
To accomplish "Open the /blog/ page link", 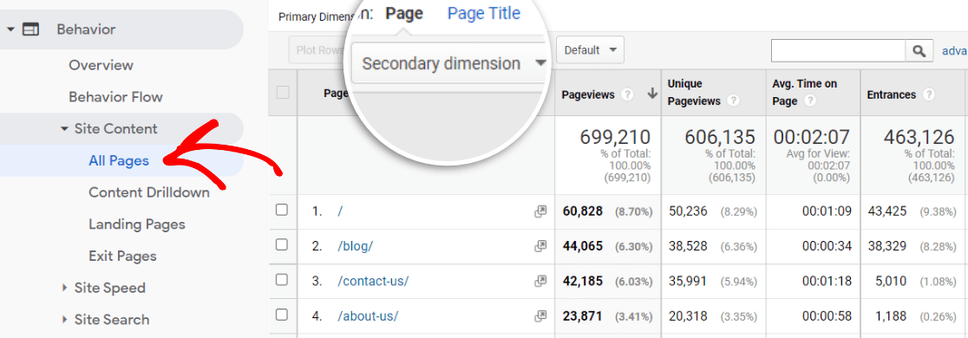I will click(356, 246).
